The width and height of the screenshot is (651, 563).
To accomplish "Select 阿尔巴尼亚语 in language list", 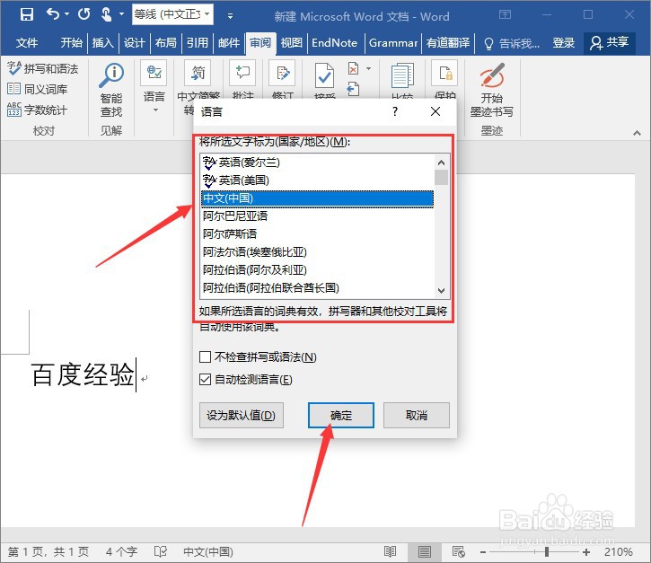I will tap(317, 216).
